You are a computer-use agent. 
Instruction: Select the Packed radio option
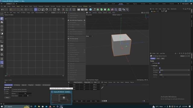tap(5, 89)
